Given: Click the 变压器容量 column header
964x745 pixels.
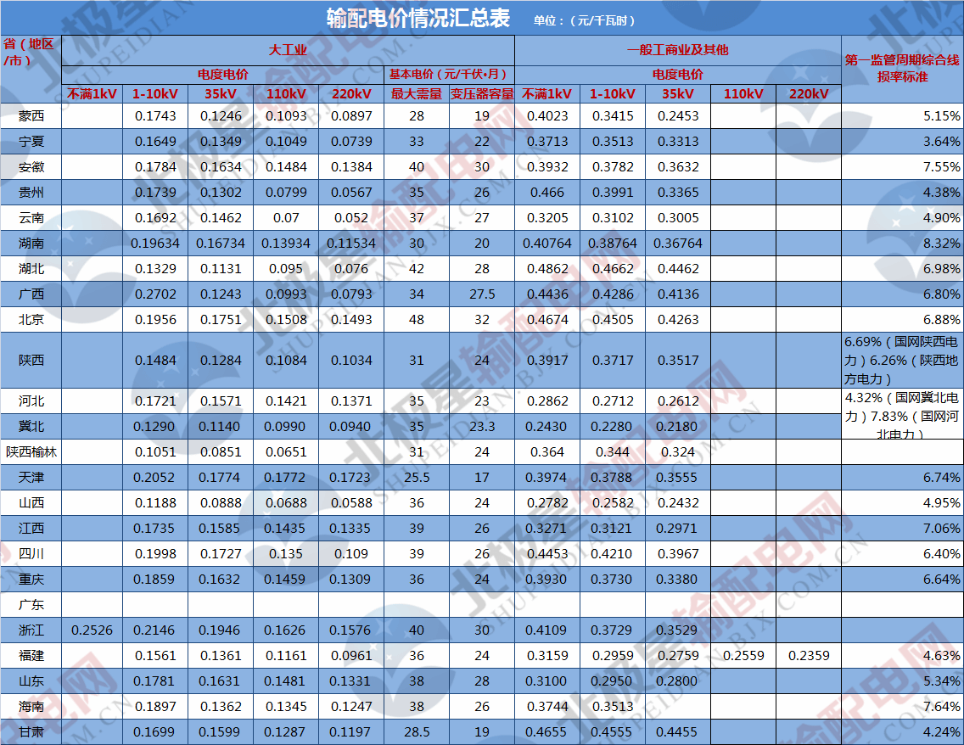Looking at the screenshot, I should coord(482,93).
